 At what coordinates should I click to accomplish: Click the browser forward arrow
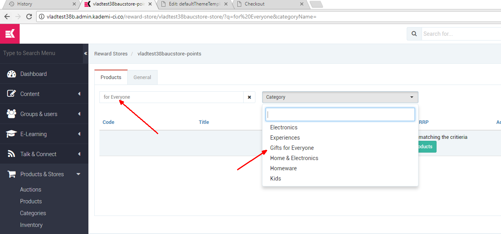(18, 17)
